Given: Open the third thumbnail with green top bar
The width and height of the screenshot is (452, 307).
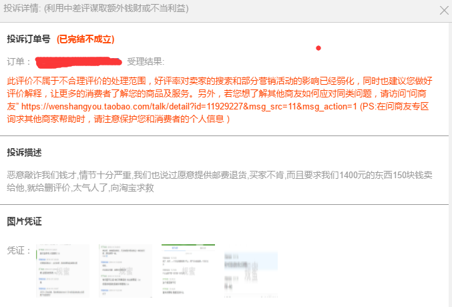Looking at the screenshot, I should [188, 271].
